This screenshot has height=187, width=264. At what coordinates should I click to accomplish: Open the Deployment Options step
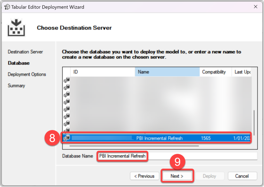(27, 74)
